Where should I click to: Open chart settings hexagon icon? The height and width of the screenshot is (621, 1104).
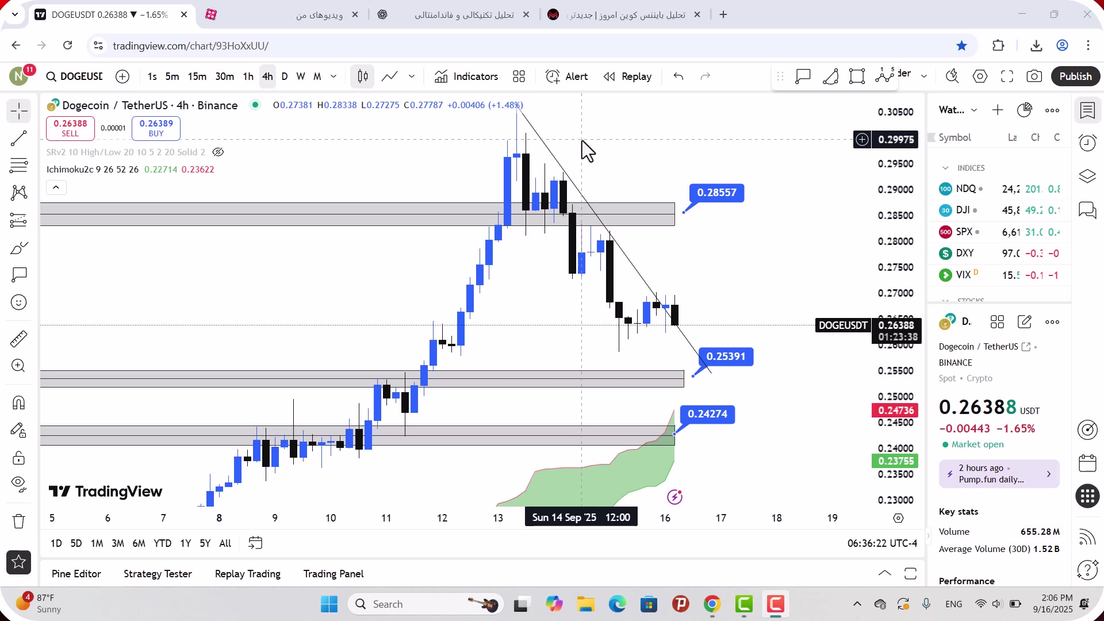click(x=980, y=76)
